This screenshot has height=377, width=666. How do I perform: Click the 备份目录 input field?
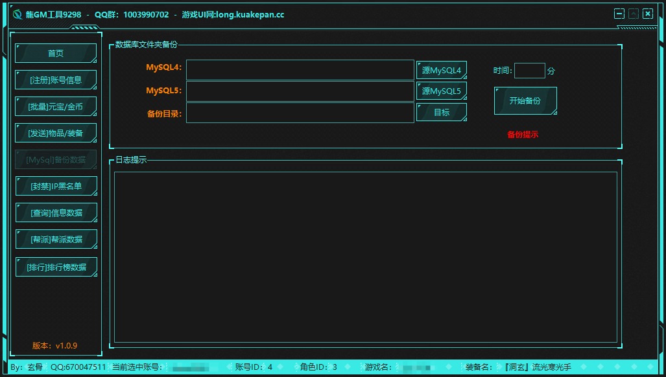click(300, 113)
